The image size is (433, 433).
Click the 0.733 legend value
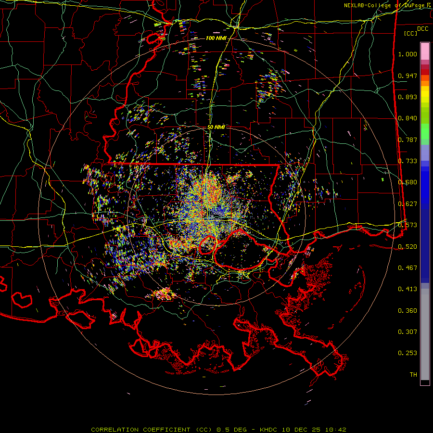tap(408, 161)
